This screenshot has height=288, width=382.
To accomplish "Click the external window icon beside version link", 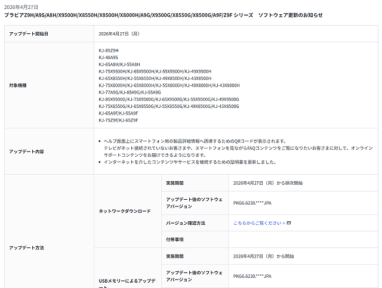I will [289, 223].
